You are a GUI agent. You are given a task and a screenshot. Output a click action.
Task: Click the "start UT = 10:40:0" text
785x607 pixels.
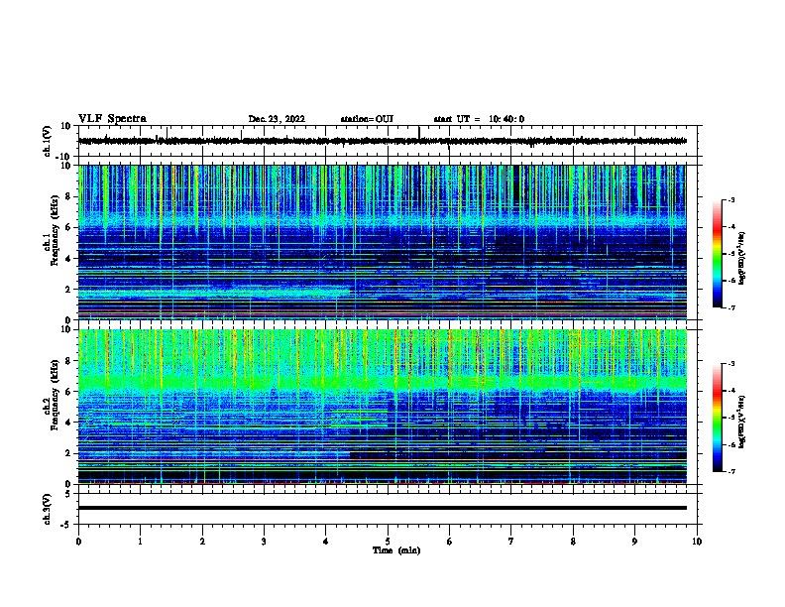pos(479,119)
